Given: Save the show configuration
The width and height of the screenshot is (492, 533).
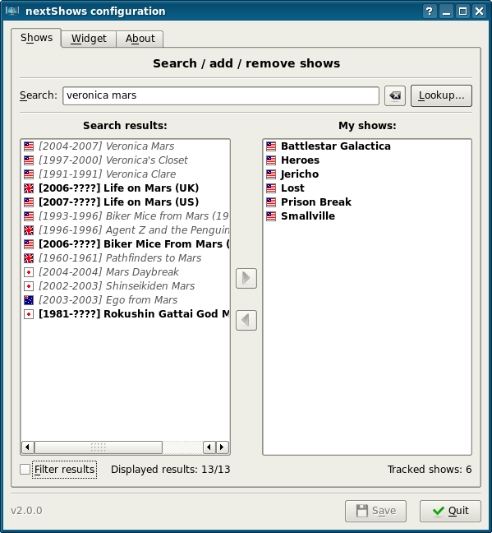Looking at the screenshot, I should coord(375,511).
